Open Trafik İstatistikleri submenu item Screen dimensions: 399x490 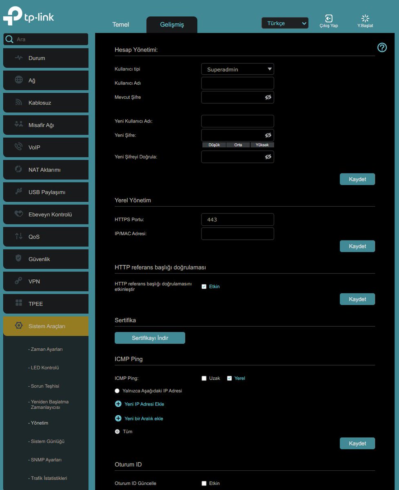point(47,478)
